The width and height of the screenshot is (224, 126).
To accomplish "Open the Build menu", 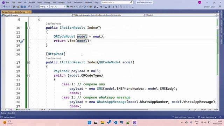I will [40, 2].
